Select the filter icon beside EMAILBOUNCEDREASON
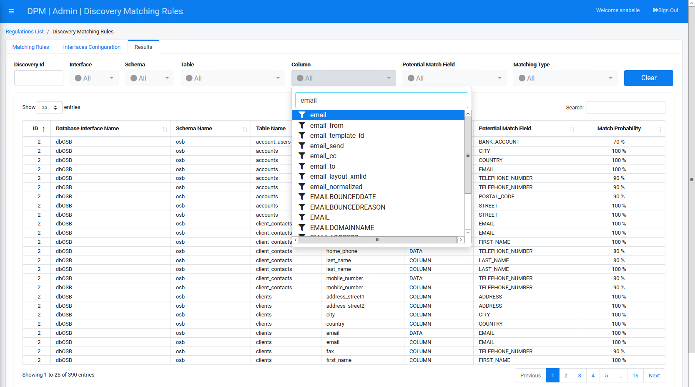This screenshot has width=695, height=387. point(302,207)
